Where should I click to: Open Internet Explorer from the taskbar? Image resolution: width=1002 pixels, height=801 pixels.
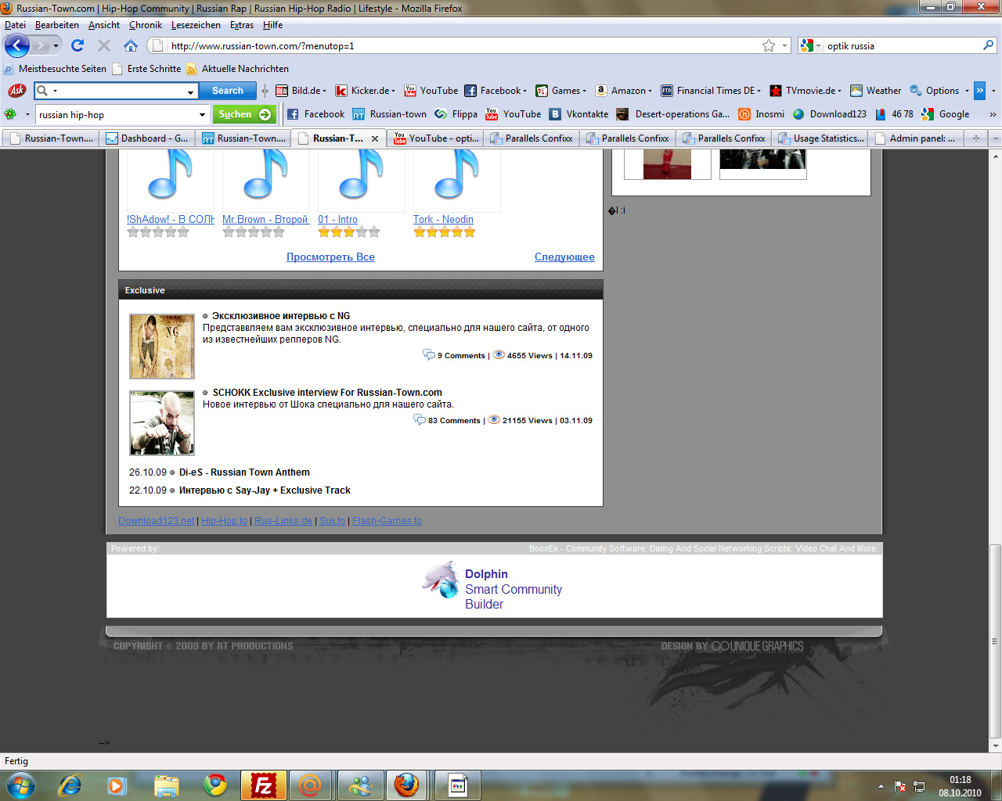pyautogui.click(x=70, y=785)
